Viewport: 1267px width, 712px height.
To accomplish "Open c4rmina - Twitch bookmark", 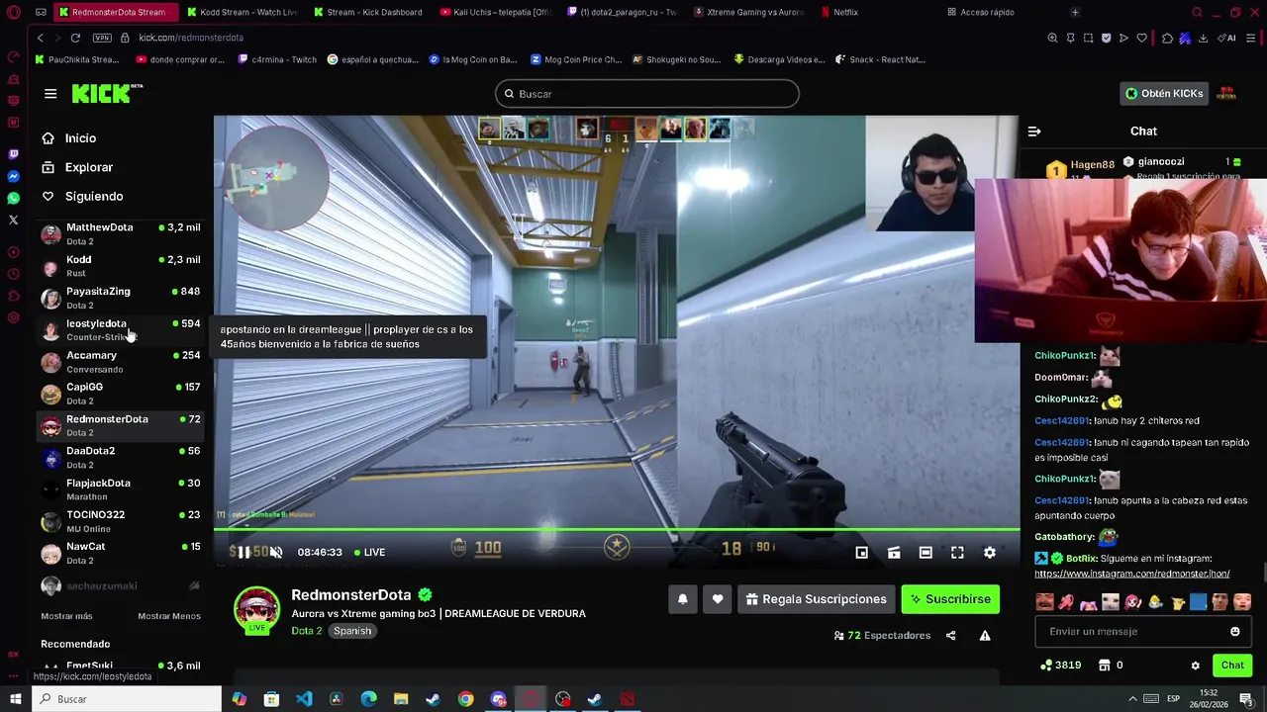I will pyautogui.click(x=277, y=59).
